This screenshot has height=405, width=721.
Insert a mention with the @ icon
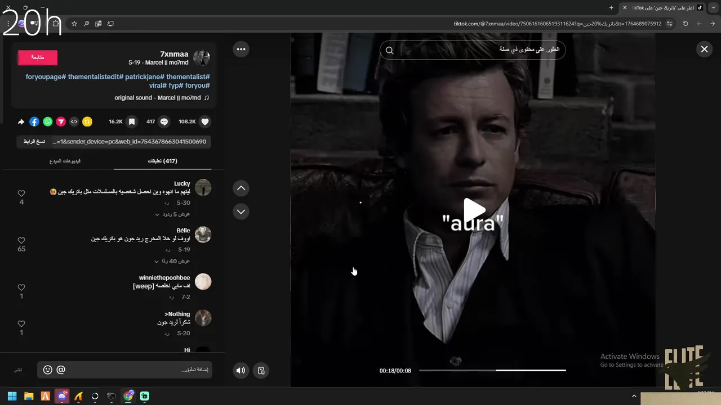[x=61, y=370]
